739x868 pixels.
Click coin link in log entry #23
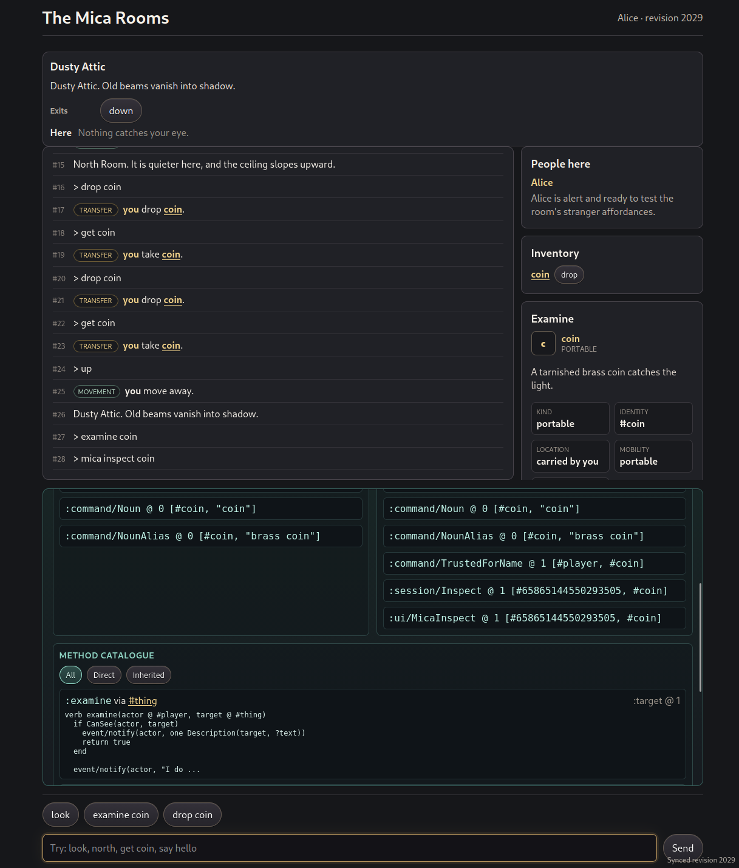(171, 346)
